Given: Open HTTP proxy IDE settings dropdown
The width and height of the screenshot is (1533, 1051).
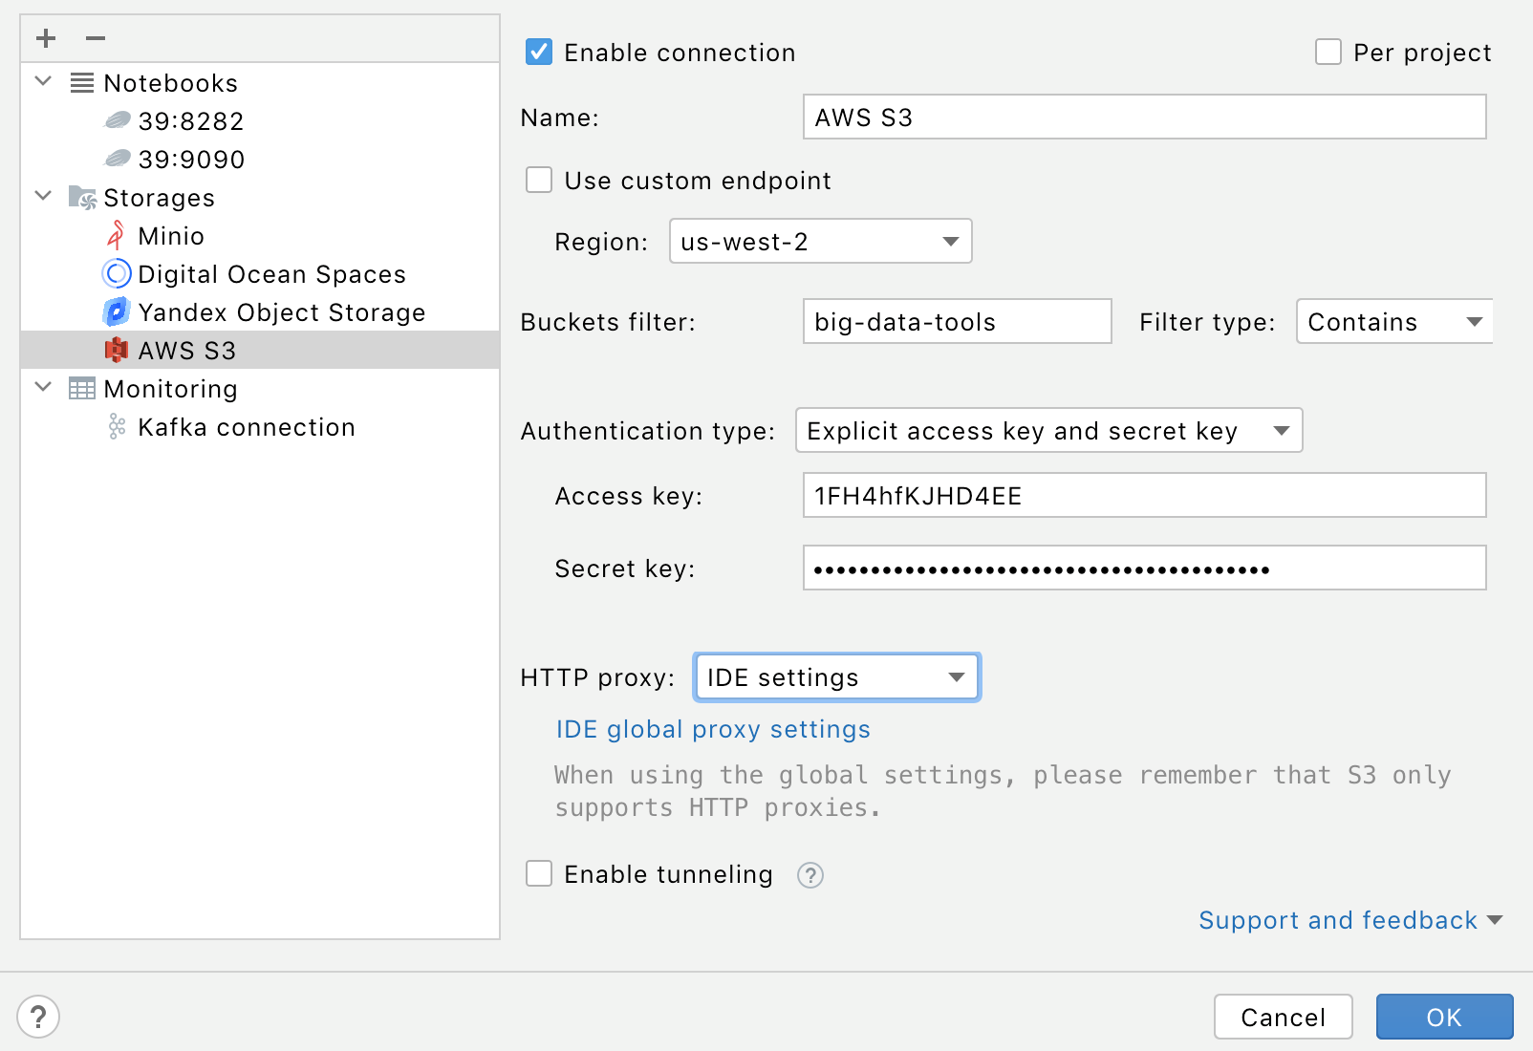Looking at the screenshot, I should pyautogui.click(x=837, y=676).
